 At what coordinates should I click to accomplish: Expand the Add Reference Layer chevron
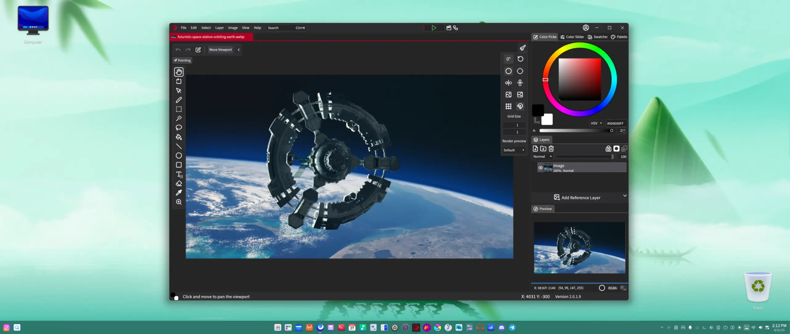[625, 196]
